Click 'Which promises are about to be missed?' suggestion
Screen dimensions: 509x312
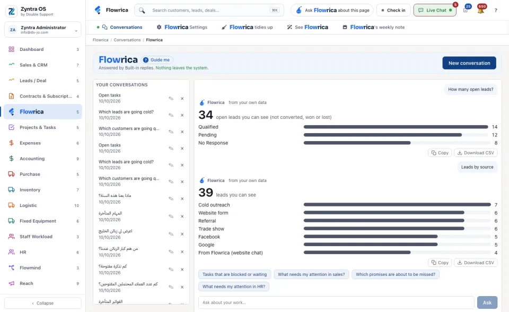[x=396, y=274]
